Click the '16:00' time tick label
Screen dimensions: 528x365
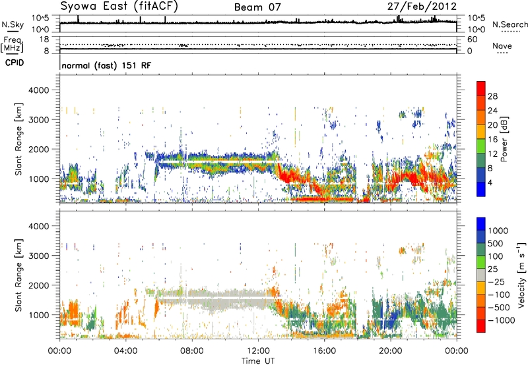click(324, 351)
